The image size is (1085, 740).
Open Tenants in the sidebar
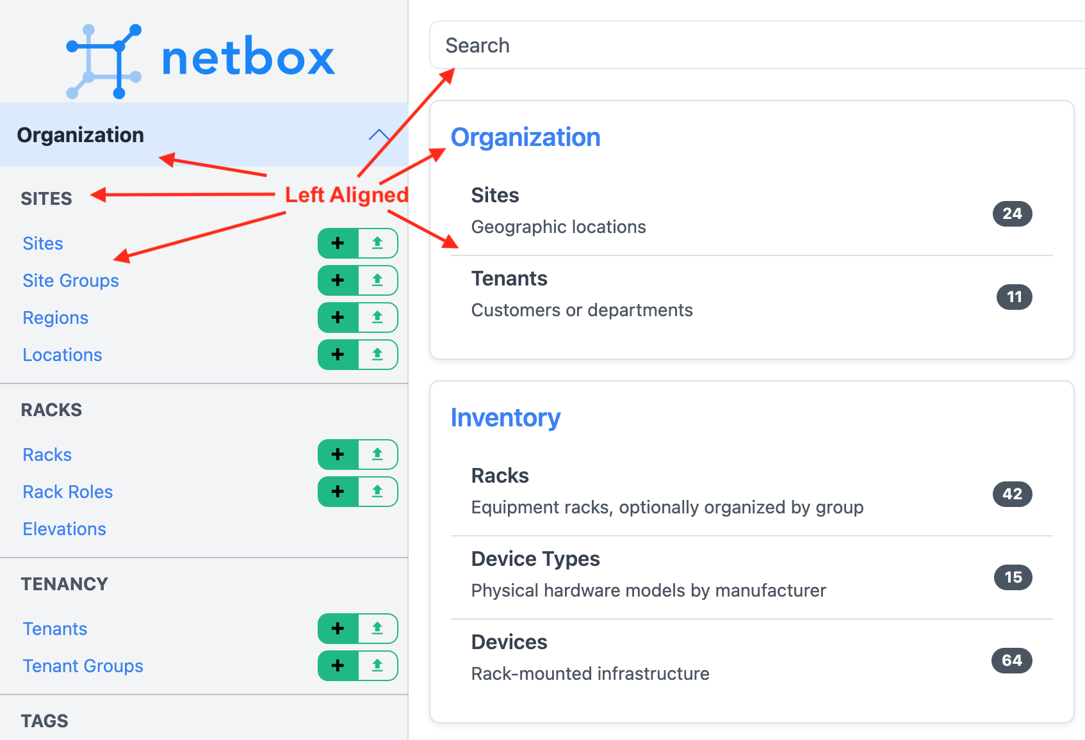54,629
